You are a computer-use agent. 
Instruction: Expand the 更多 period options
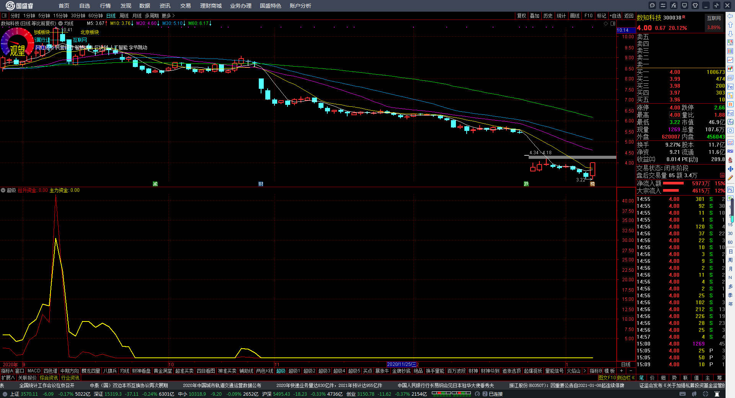(x=168, y=16)
